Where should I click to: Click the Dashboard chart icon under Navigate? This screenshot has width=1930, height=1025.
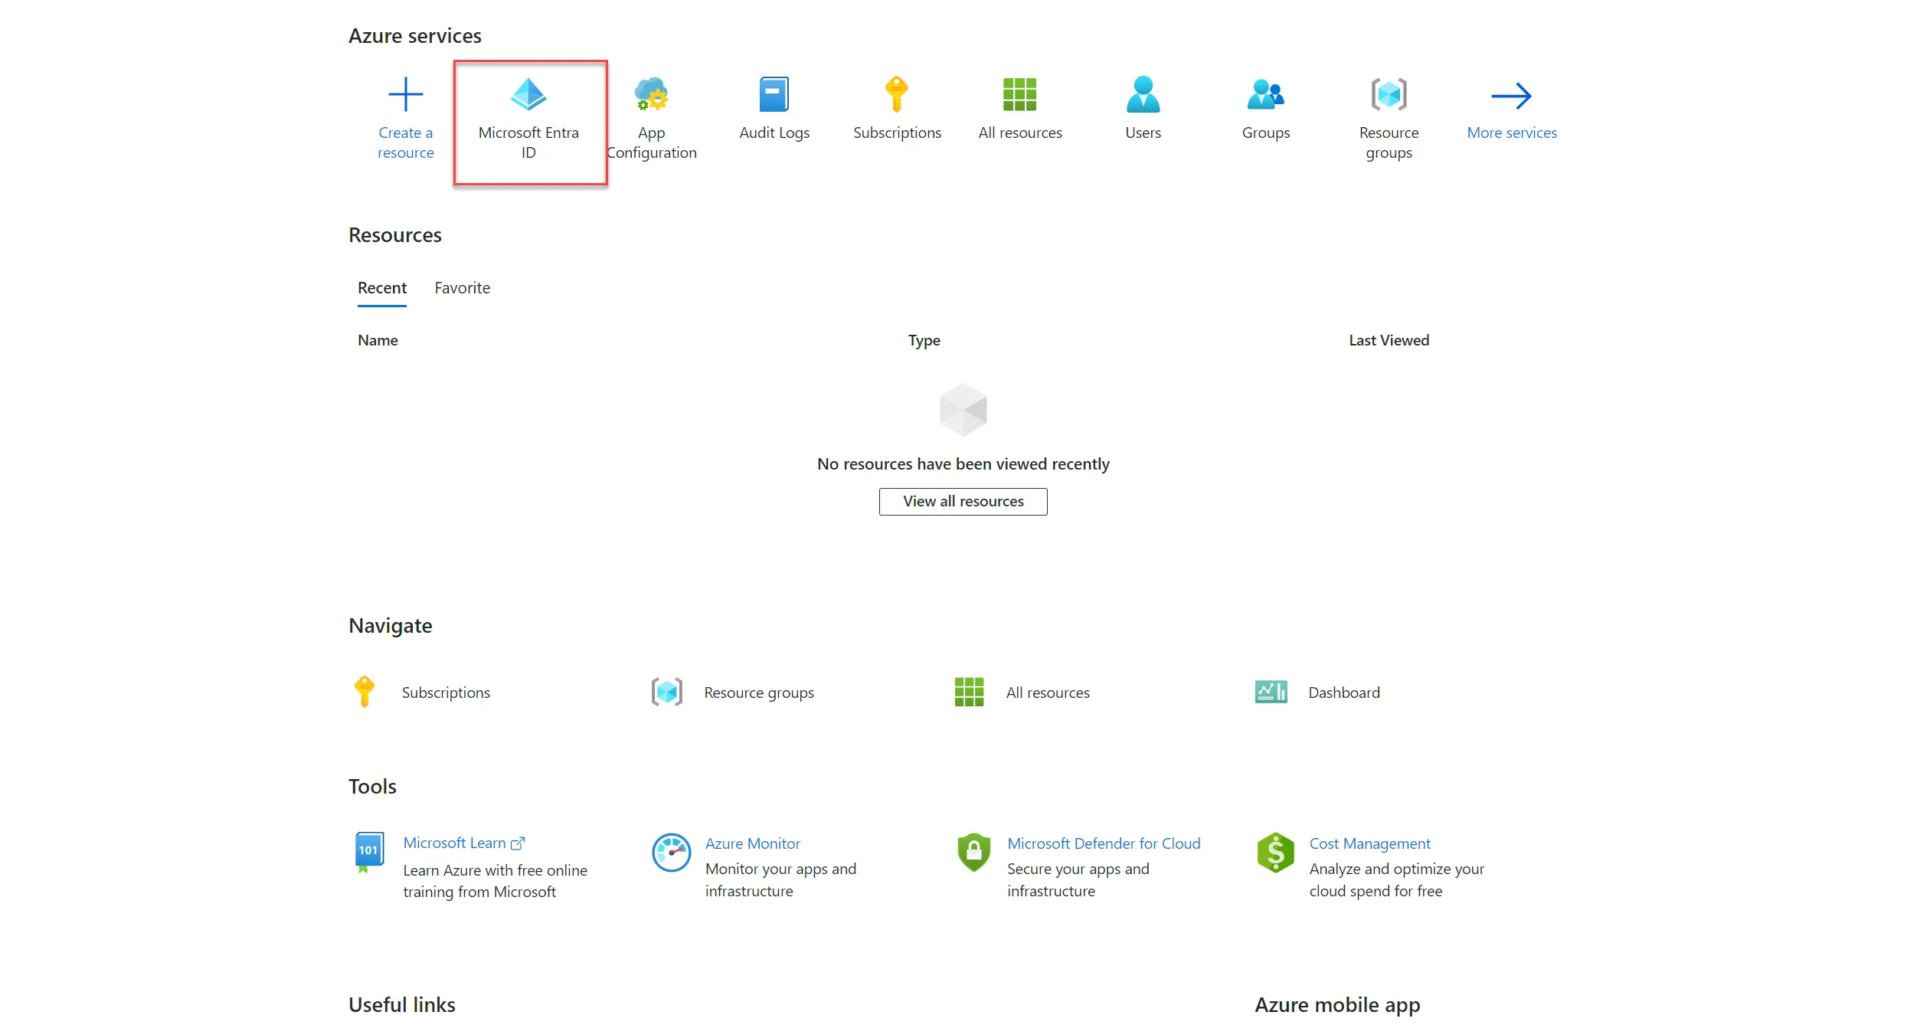click(1271, 692)
